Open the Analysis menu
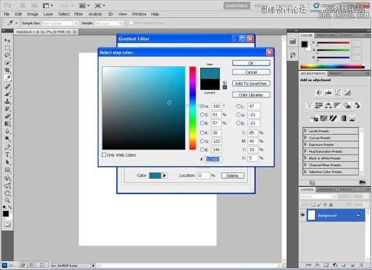 [x=95, y=14]
